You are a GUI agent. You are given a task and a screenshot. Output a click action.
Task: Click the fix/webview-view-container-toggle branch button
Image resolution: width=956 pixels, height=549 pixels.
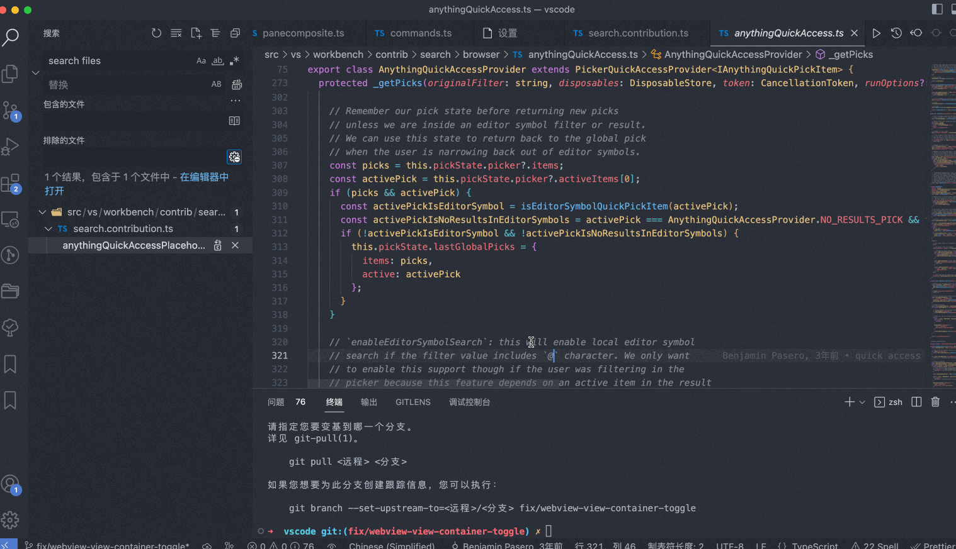[x=107, y=545]
